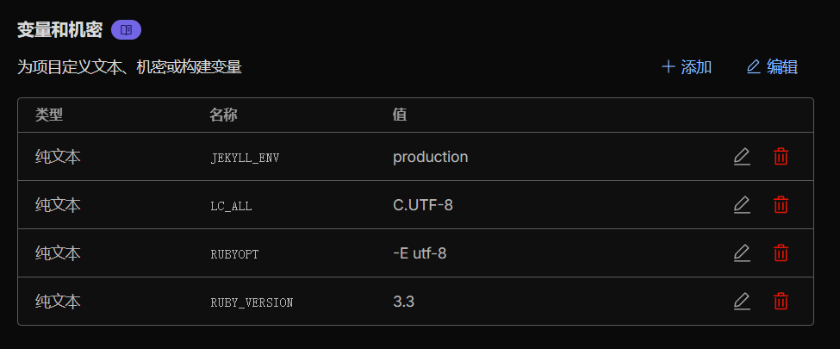Image resolution: width=840 pixels, height=349 pixels.
Task: Select the LC_ALL variable name
Action: [231, 206]
